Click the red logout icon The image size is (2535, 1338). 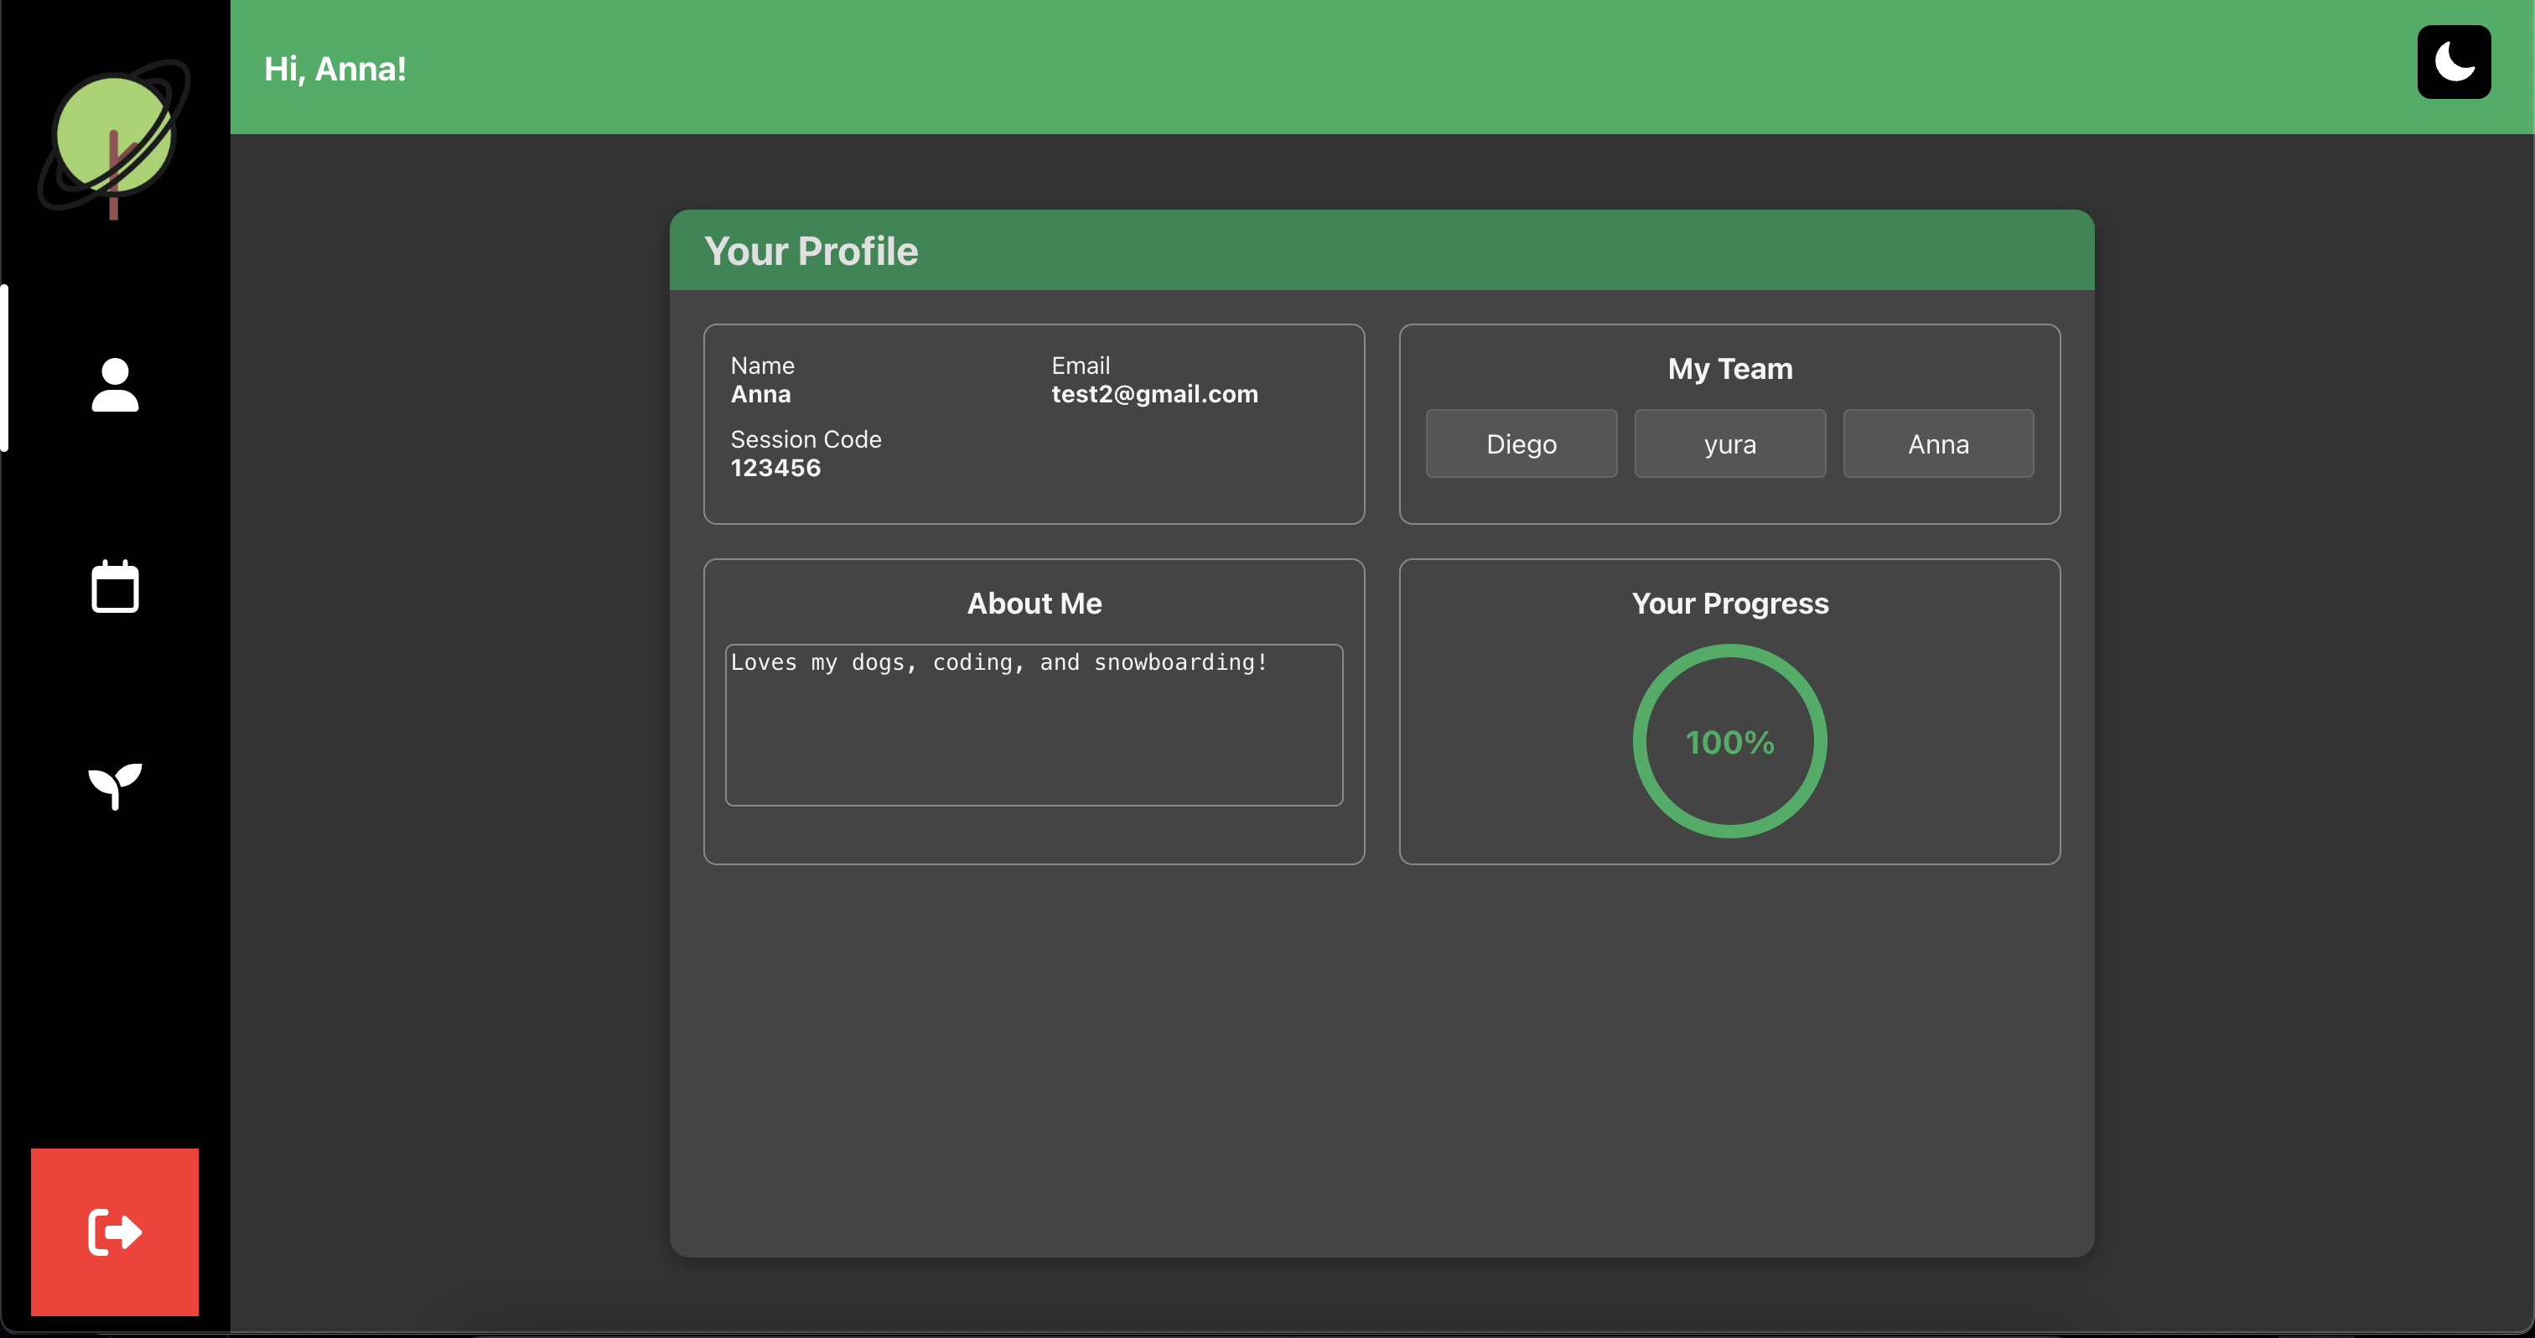[114, 1231]
